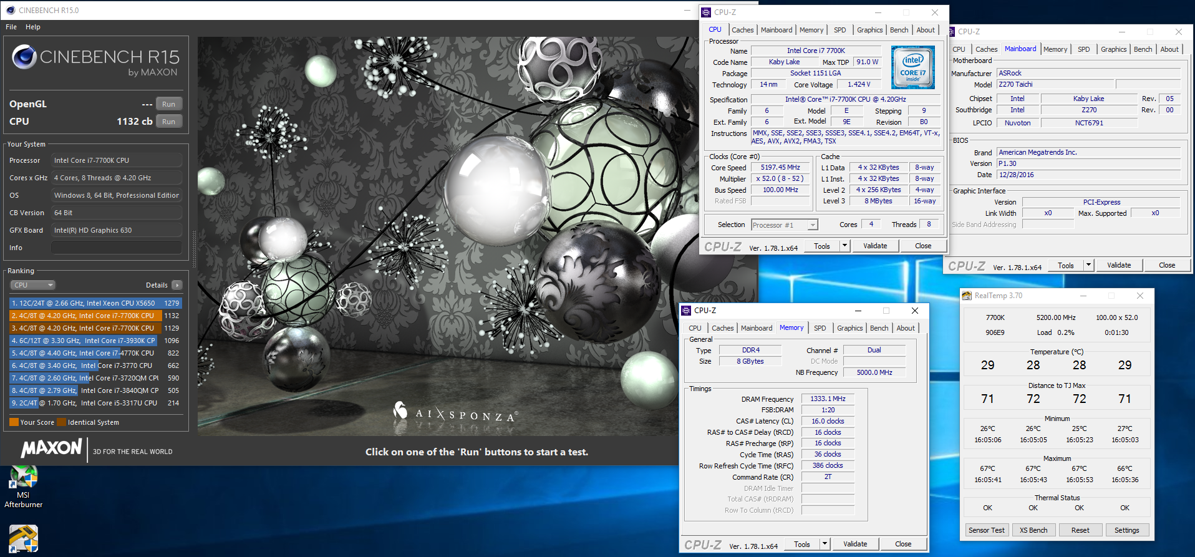Click the orange Your Score legend swatch
The width and height of the screenshot is (1195, 557).
pos(14,422)
